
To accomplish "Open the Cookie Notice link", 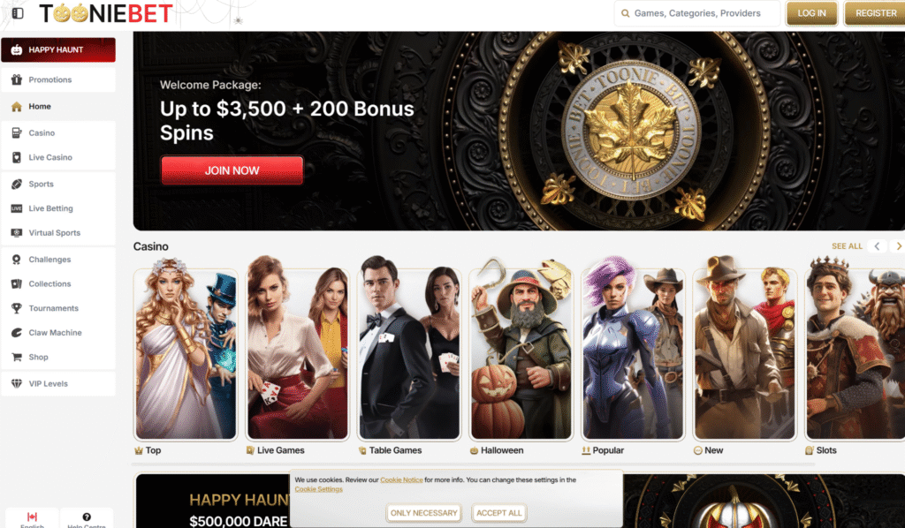I will (x=402, y=479).
